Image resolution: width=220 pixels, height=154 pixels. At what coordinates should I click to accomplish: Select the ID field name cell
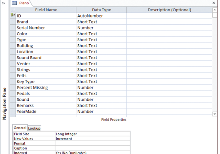click(x=46, y=16)
